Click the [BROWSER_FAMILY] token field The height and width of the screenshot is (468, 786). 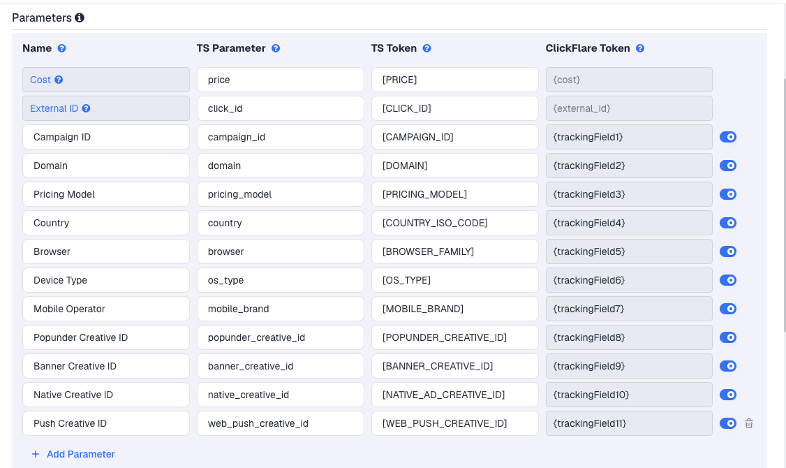[454, 251]
